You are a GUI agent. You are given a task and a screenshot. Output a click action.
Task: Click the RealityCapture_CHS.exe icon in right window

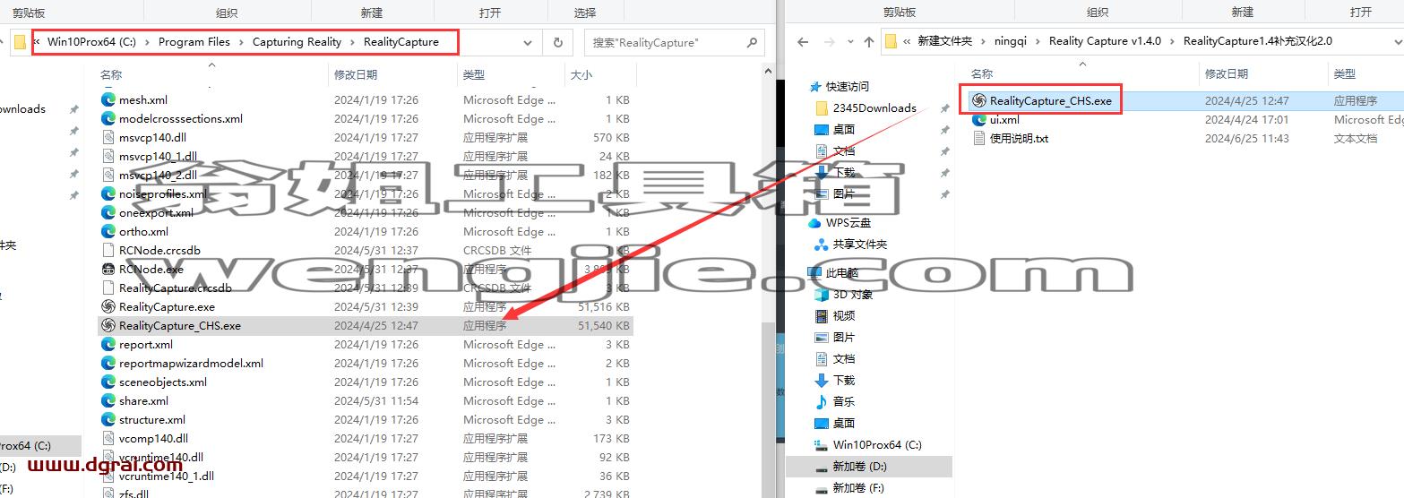979,100
